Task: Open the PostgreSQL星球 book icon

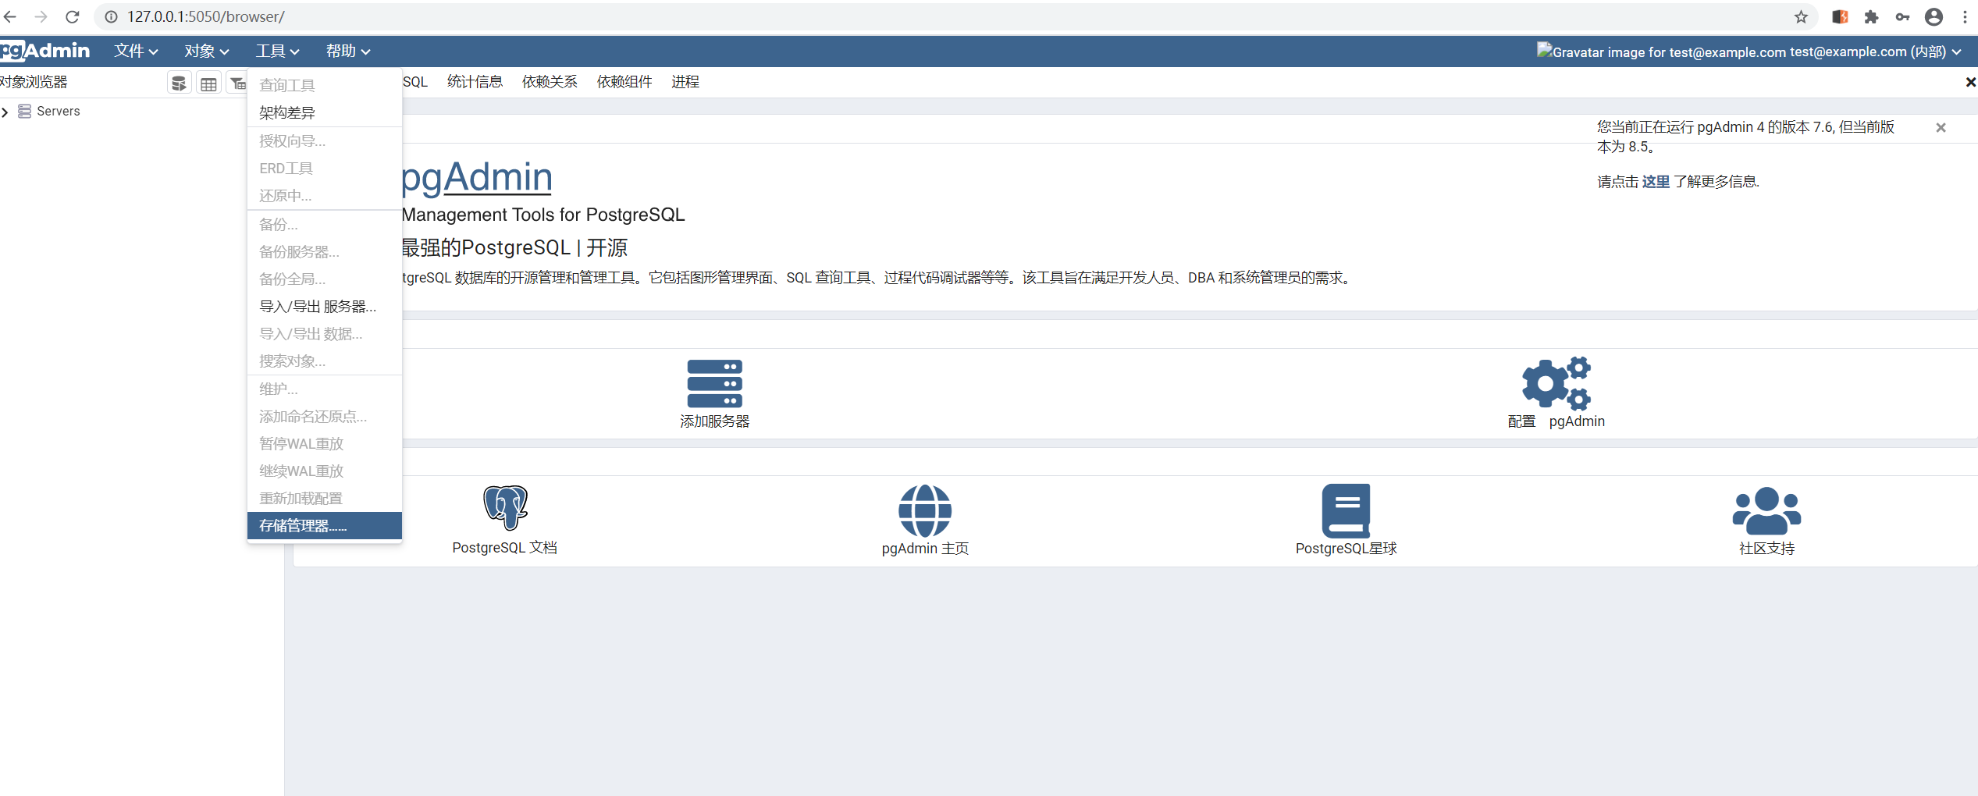Action: pyautogui.click(x=1346, y=510)
